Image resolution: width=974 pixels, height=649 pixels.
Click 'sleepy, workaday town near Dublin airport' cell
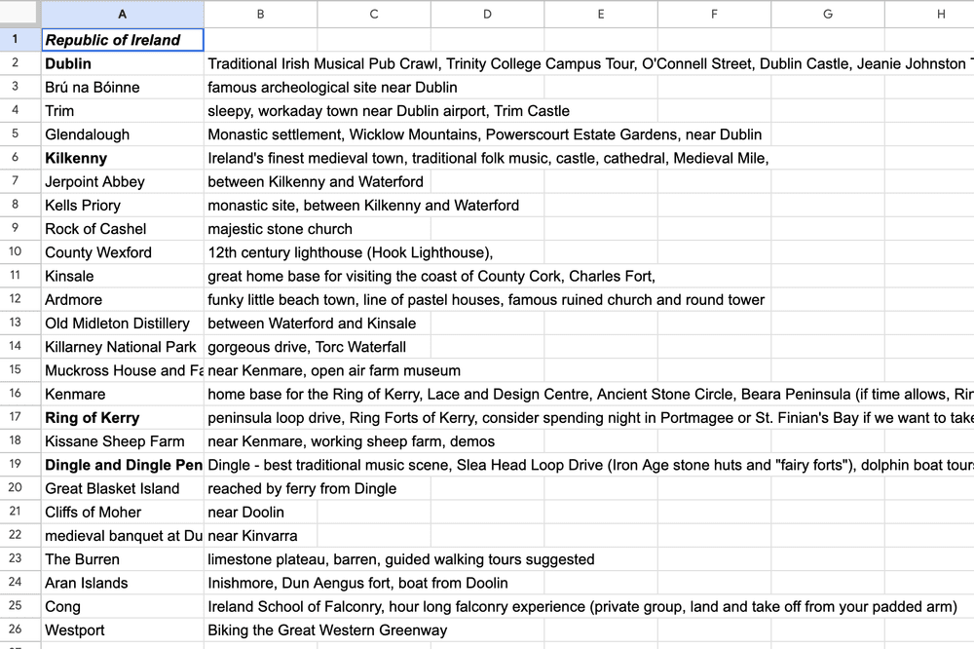(260, 111)
